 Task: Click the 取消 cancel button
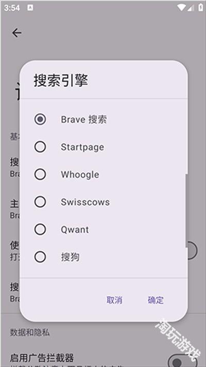tap(114, 300)
